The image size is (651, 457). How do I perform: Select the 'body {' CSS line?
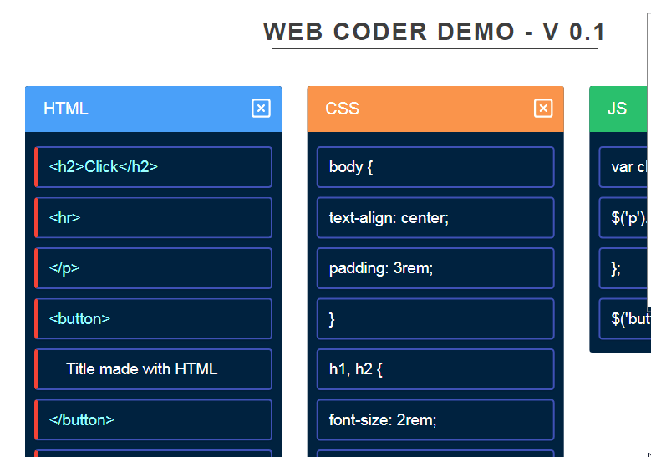tap(435, 167)
